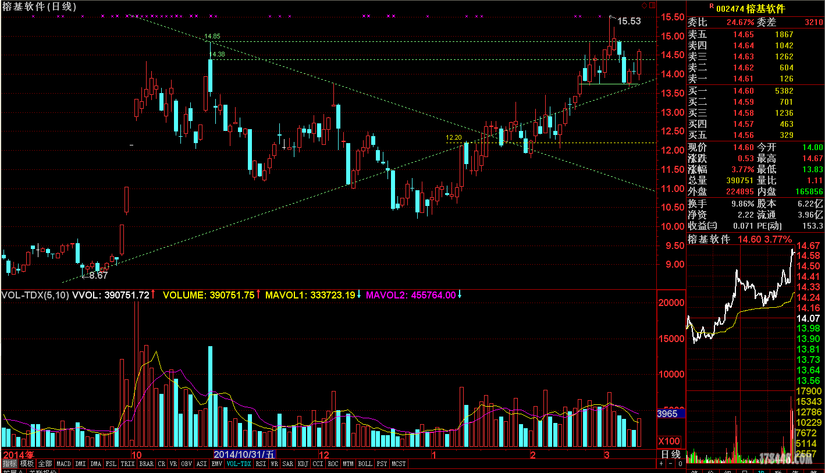Open the BRAR indicator tab

click(146, 464)
